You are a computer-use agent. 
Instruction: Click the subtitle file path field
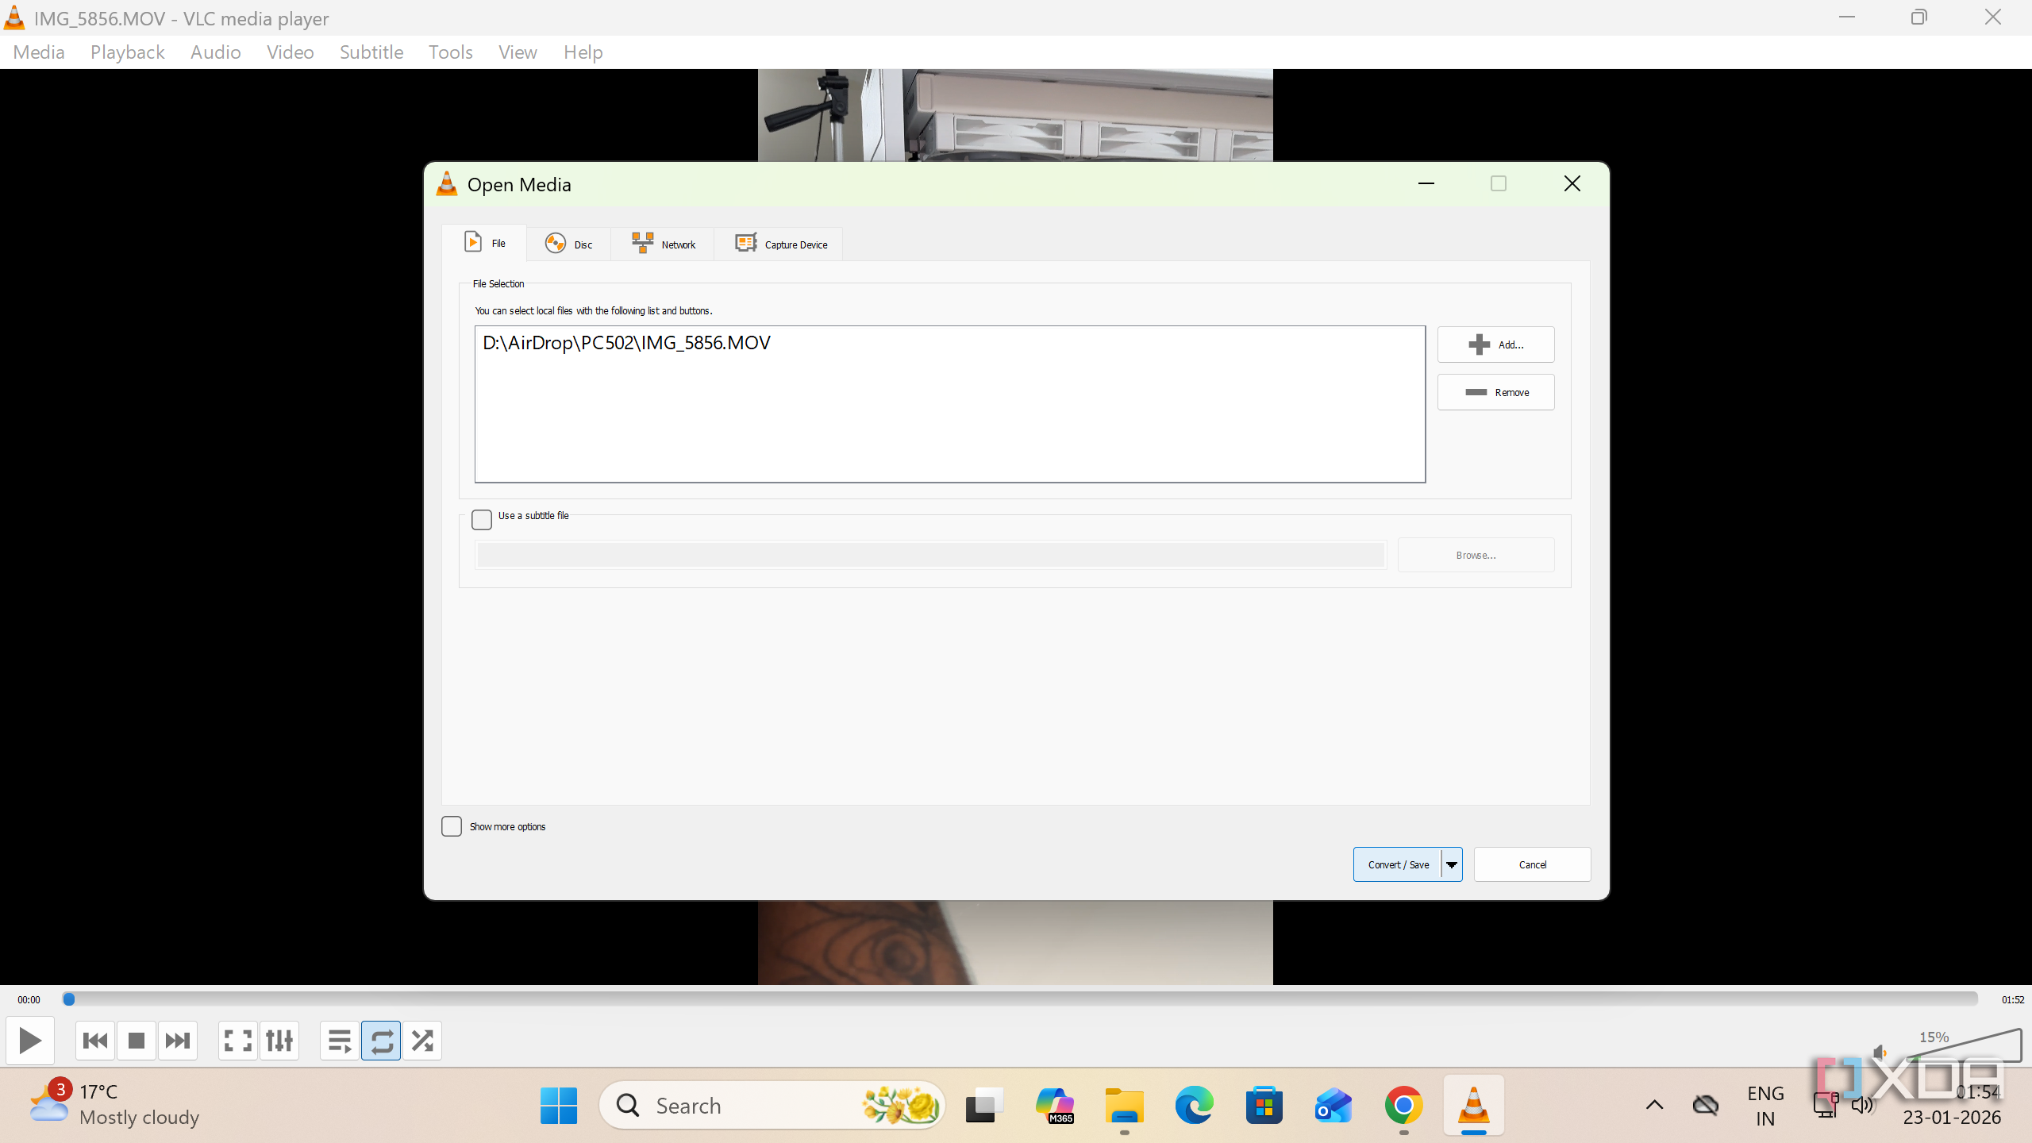point(930,555)
